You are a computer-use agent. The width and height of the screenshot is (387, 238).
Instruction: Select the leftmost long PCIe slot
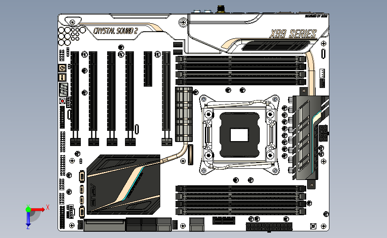(75, 91)
